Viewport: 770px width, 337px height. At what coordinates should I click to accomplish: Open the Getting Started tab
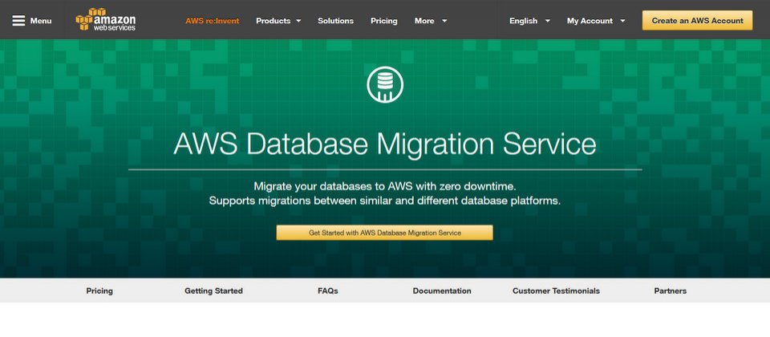213,290
